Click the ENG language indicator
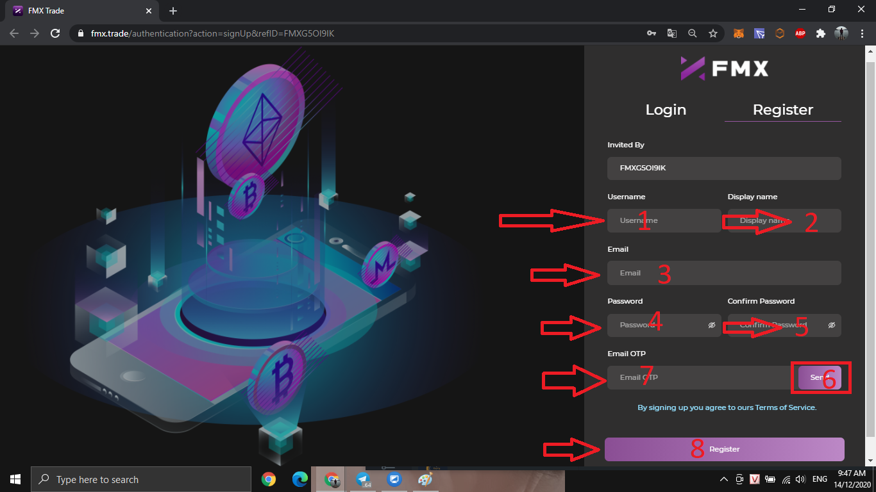The image size is (876, 492). [x=820, y=479]
